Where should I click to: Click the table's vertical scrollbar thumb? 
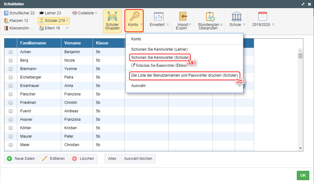click(300, 56)
